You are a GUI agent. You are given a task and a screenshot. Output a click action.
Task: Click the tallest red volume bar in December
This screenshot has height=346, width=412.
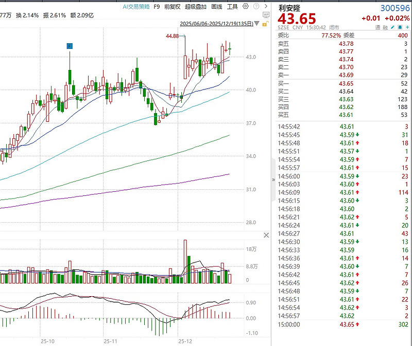[185, 262]
